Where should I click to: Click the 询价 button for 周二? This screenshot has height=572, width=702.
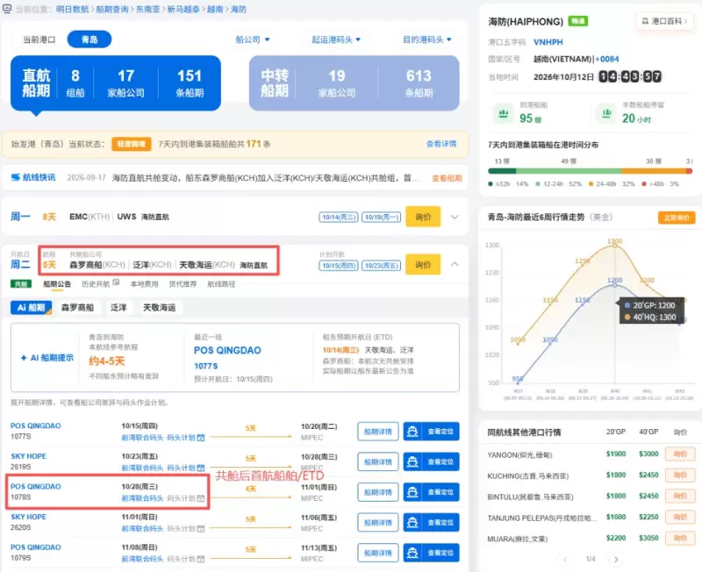tap(423, 265)
